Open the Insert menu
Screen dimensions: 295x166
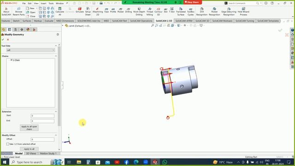[43, 3]
